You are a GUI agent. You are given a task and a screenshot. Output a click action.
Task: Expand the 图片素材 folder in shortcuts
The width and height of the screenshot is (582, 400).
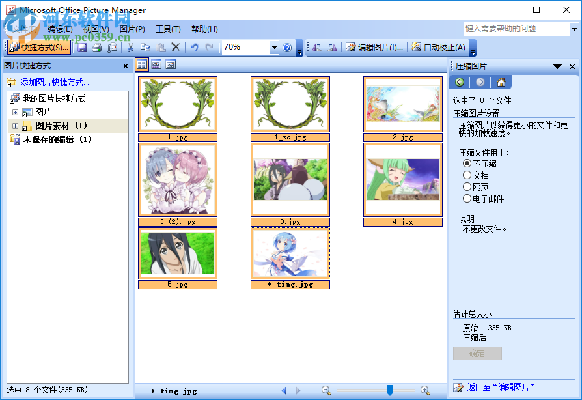click(14, 126)
